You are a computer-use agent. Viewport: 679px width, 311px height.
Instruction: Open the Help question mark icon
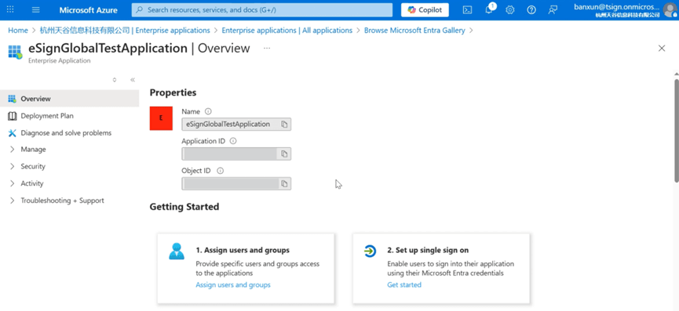point(531,10)
